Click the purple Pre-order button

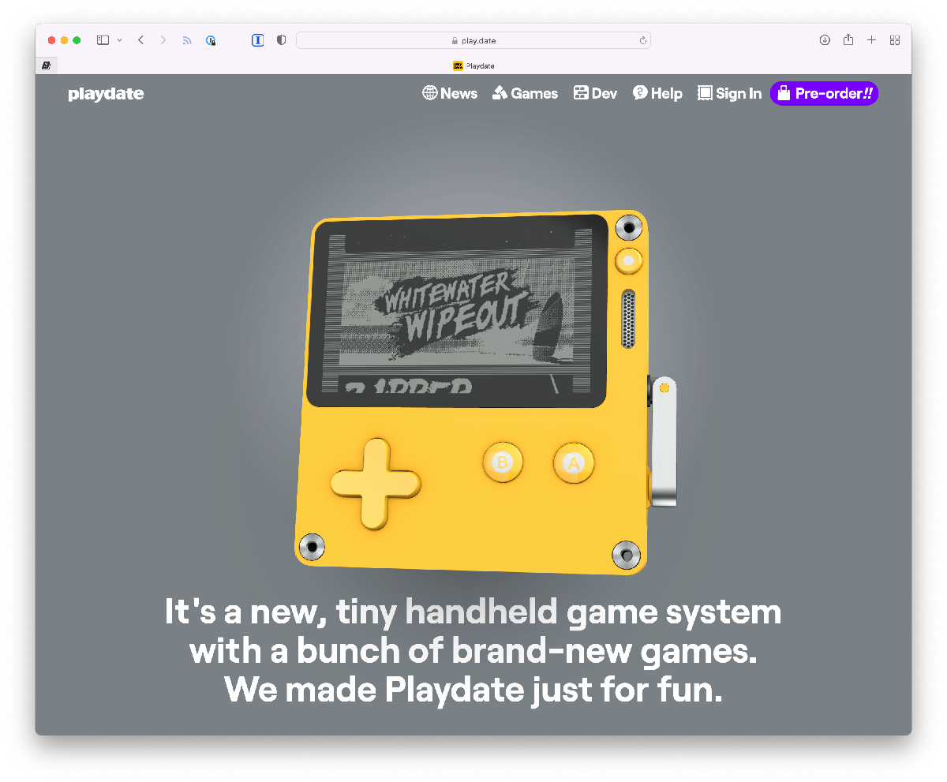point(824,93)
